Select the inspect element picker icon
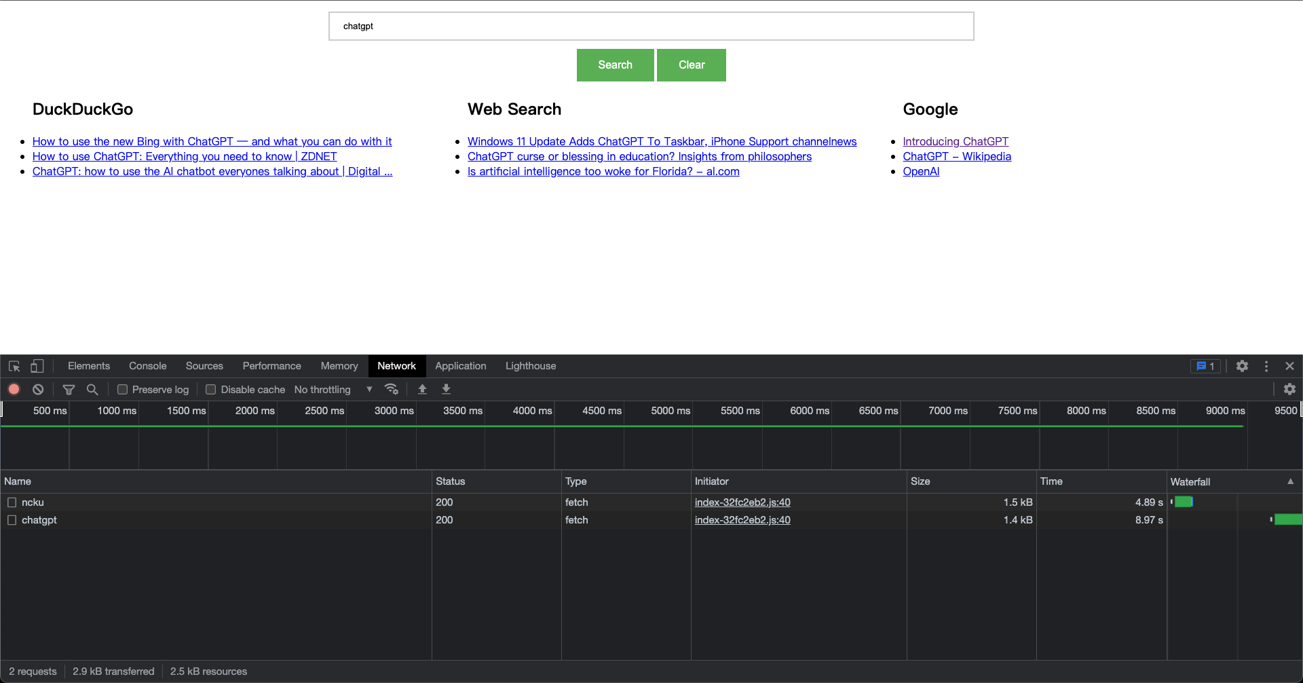This screenshot has width=1303, height=683. pos(14,366)
